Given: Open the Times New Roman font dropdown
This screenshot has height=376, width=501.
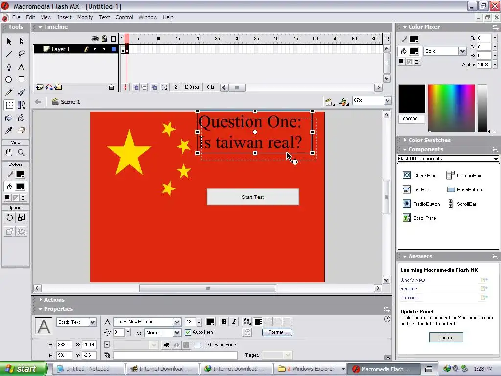Looking at the screenshot, I should (177, 322).
